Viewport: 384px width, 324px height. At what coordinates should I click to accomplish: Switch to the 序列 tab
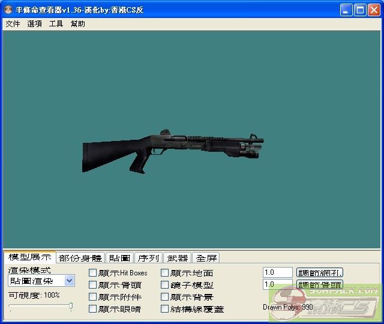[148, 258]
